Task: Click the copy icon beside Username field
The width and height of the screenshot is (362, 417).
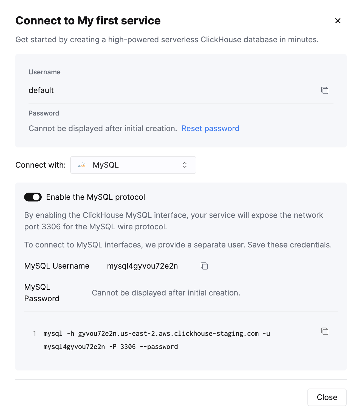Action: (x=325, y=90)
